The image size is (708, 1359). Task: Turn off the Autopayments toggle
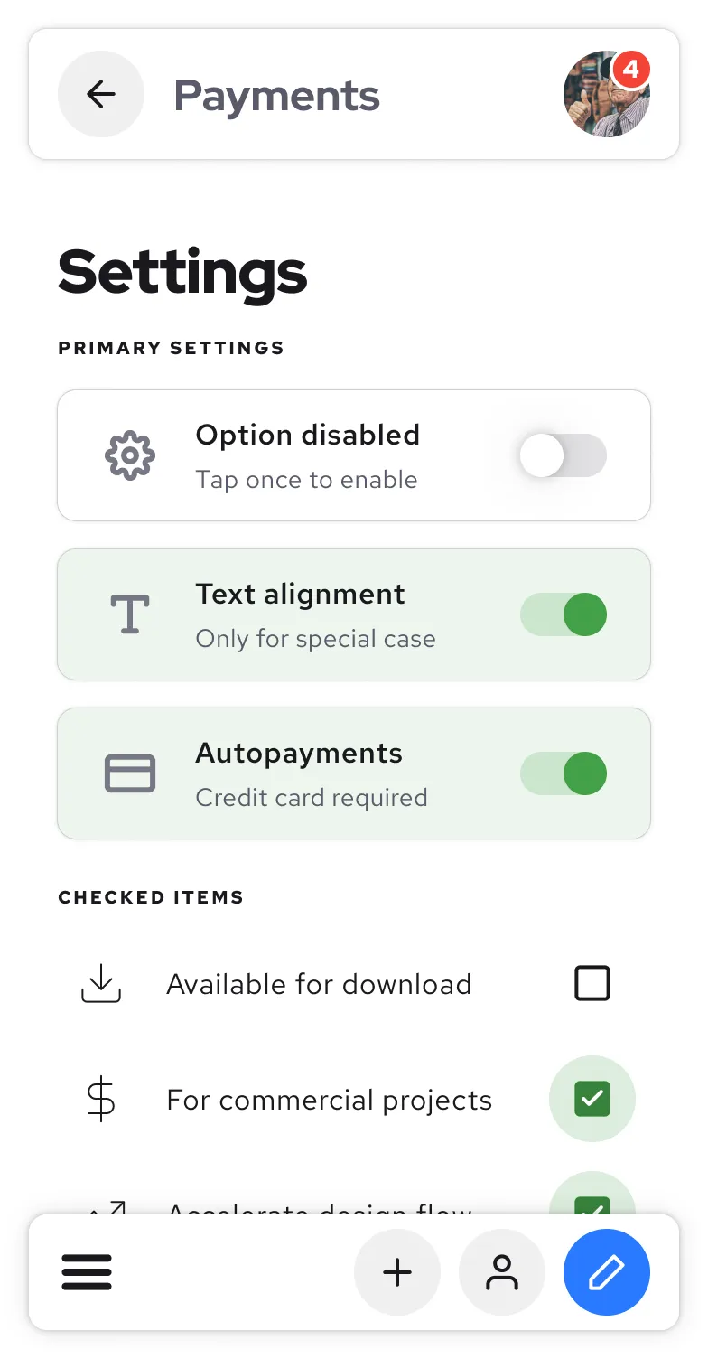click(563, 773)
